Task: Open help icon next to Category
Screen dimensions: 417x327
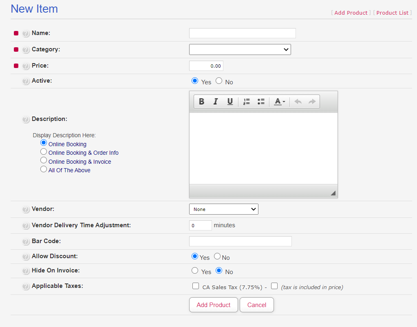Action: (26, 50)
